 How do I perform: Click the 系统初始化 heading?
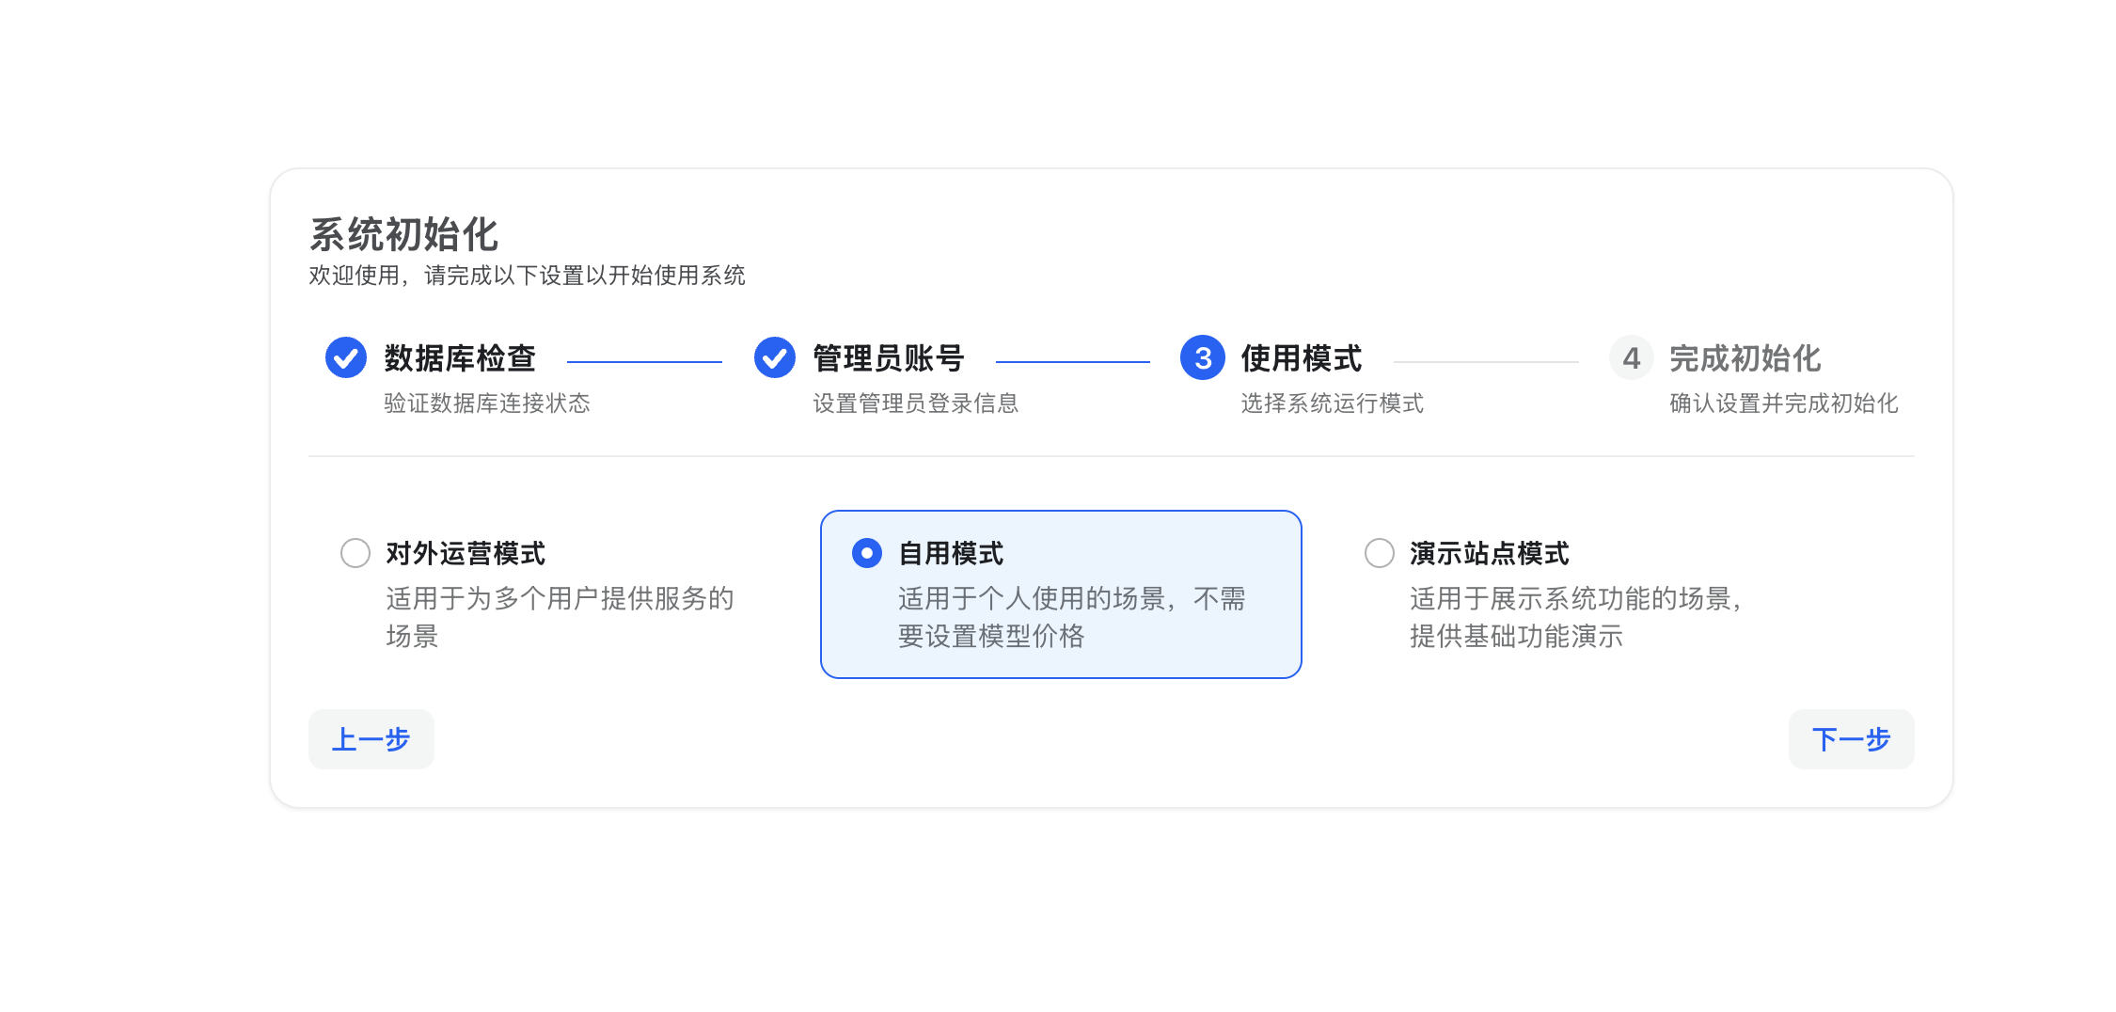click(403, 234)
